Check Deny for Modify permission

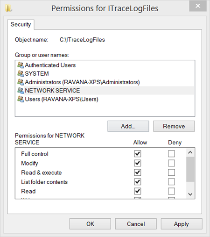(171, 163)
